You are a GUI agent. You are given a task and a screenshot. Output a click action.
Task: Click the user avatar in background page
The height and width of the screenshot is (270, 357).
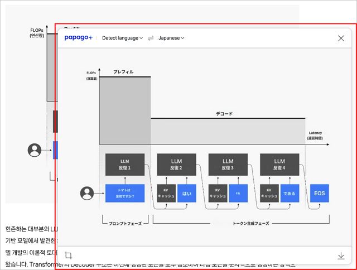click(35, 150)
